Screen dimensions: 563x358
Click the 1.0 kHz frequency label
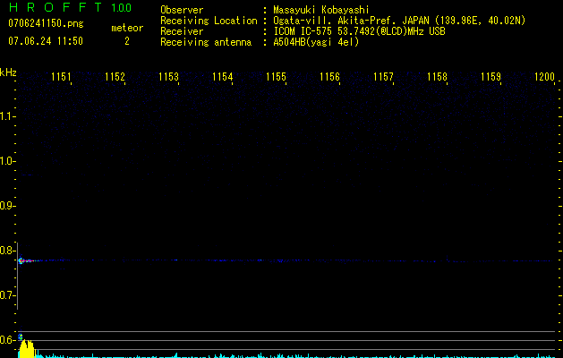7,161
